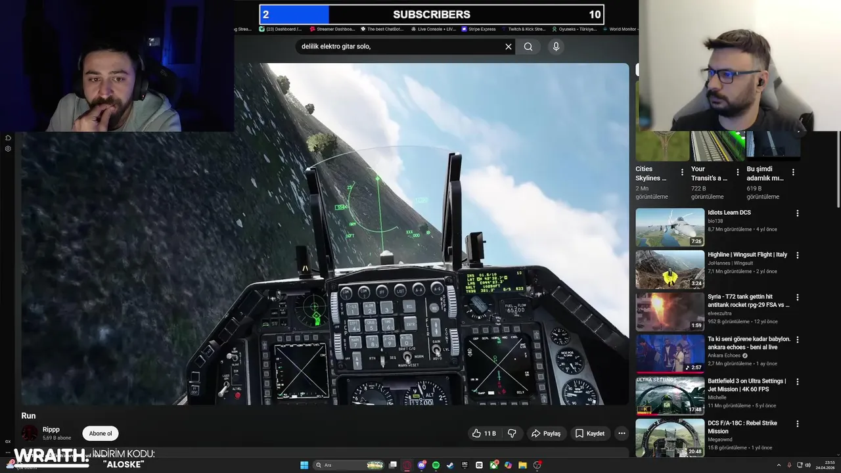
Task: Start voice search with the microphone icon
Action: click(556, 47)
